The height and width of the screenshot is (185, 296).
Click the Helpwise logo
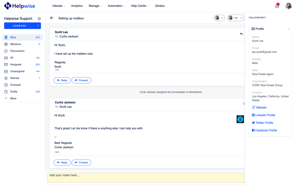(19, 6)
